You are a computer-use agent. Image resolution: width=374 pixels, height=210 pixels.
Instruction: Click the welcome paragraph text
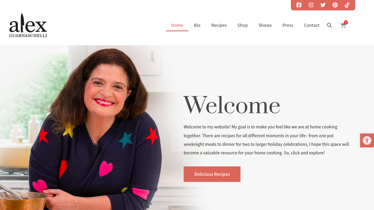[266, 140]
